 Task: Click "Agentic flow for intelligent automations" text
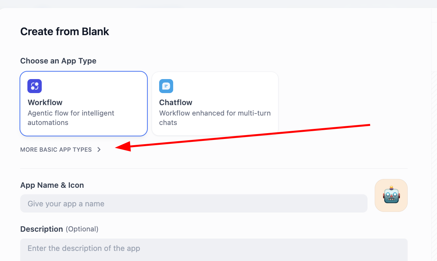coord(71,118)
